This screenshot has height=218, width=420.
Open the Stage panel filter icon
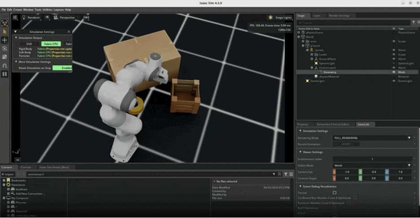click(x=413, y=22)
